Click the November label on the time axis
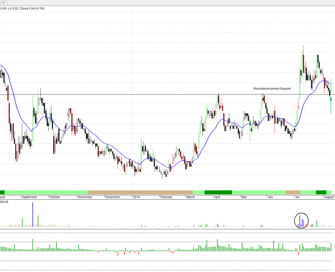Image resolution: width=335 pixels, height=272 pixels. tap(84, 197)
